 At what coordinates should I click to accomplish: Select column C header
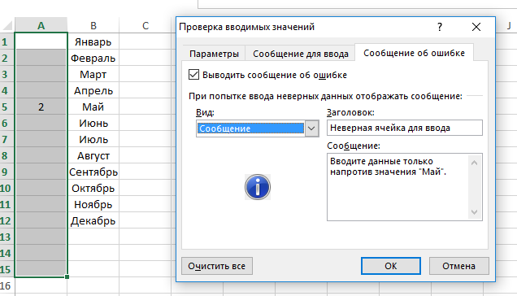(x=146, y=25)
